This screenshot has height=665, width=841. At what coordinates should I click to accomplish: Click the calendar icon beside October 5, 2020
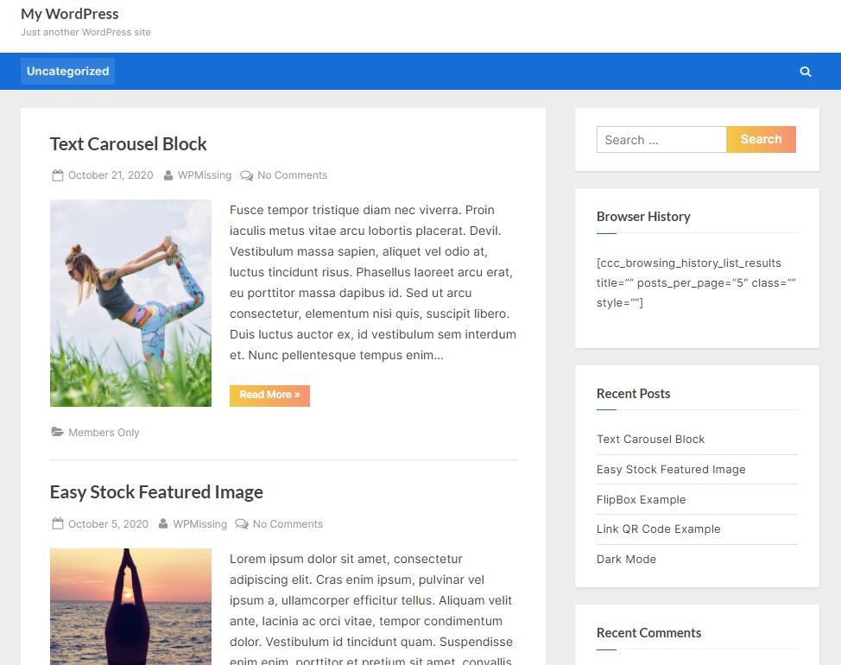(57, 523)
